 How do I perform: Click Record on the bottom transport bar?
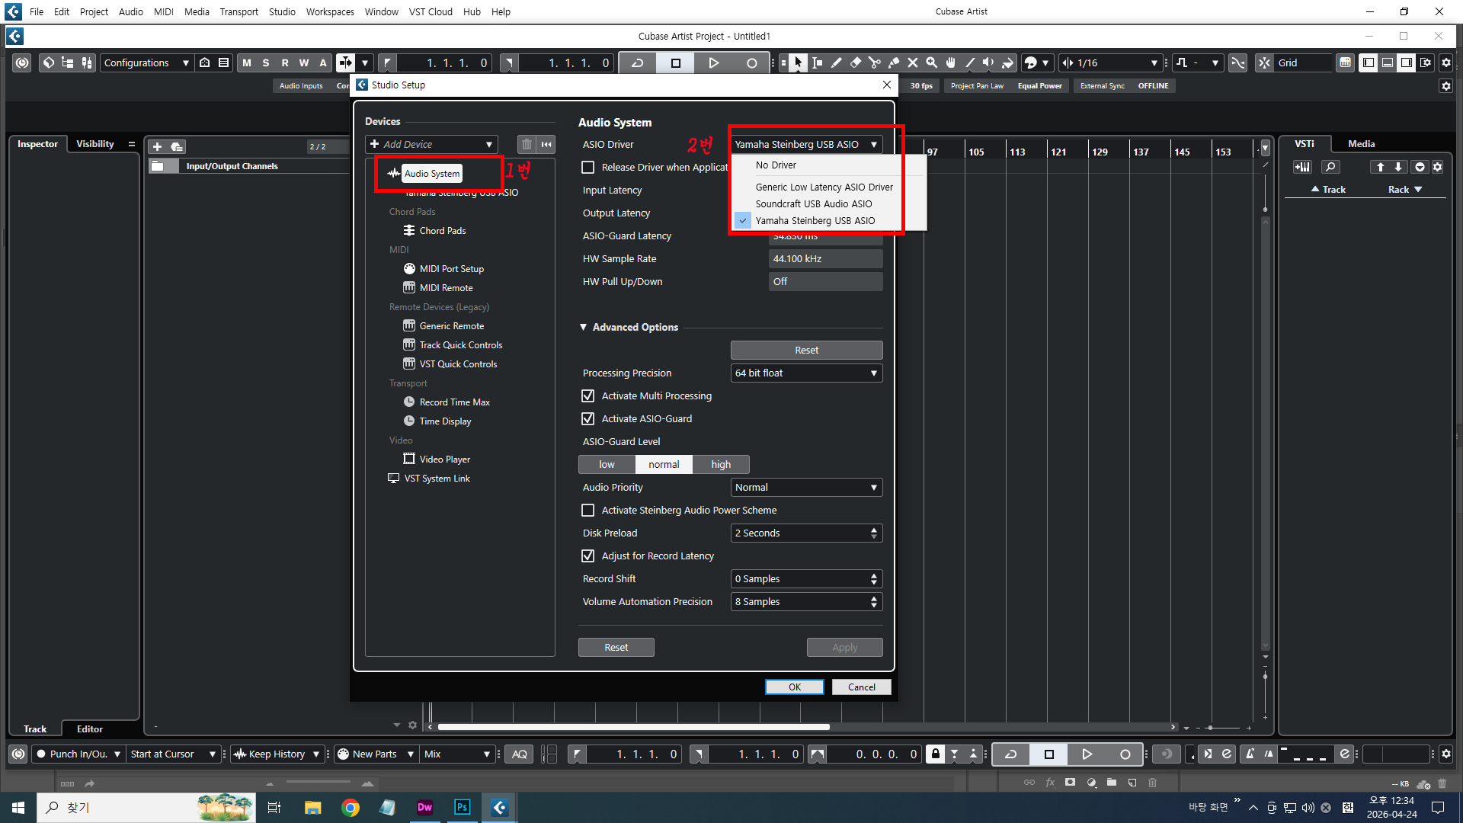1125,754
